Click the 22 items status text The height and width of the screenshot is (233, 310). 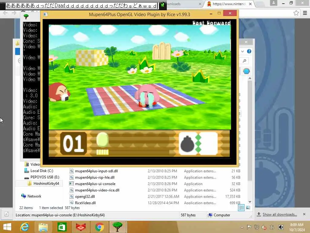pos(26,208)
